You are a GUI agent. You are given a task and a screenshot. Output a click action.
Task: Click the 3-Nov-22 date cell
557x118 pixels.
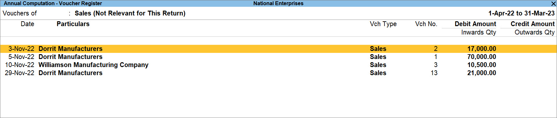coord(21,49)
